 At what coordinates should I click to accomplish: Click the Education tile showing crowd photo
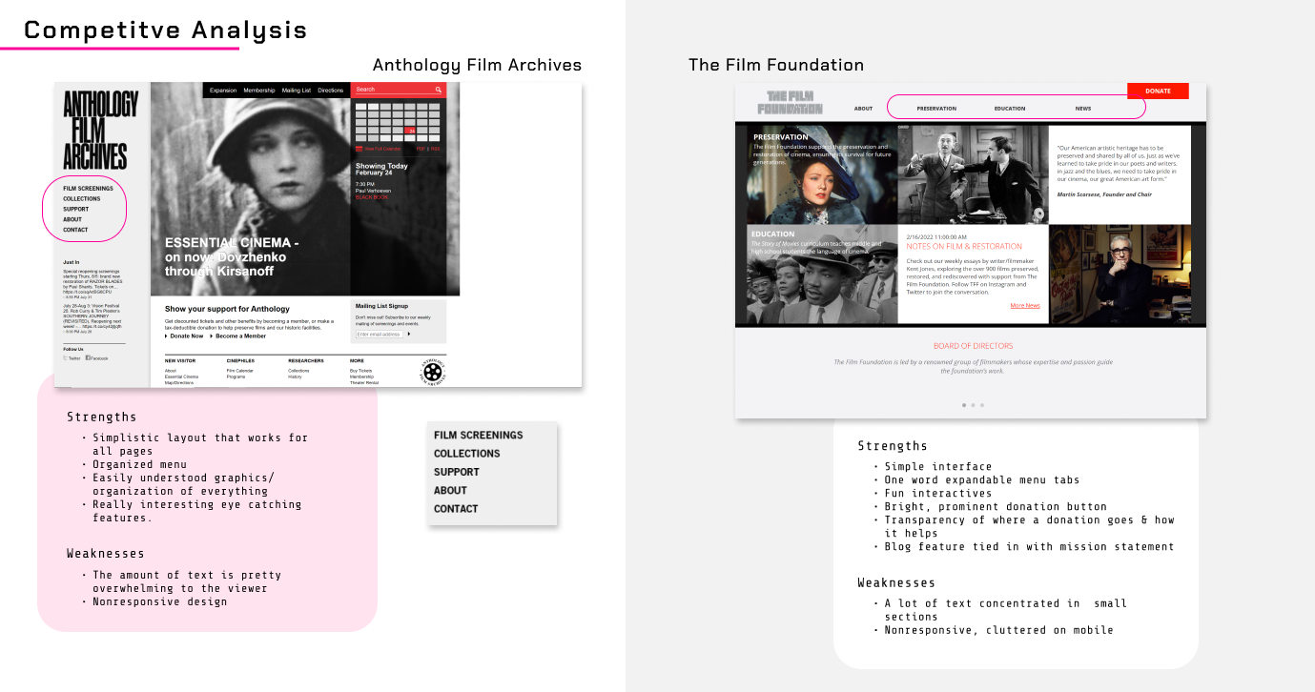822,275
